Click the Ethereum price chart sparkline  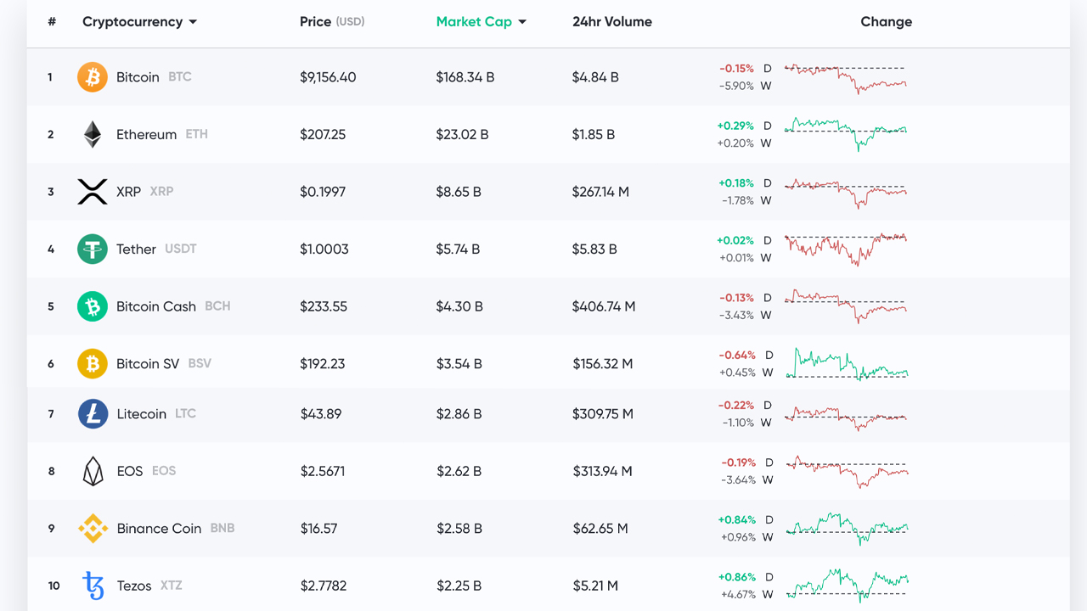click(846, 134)
